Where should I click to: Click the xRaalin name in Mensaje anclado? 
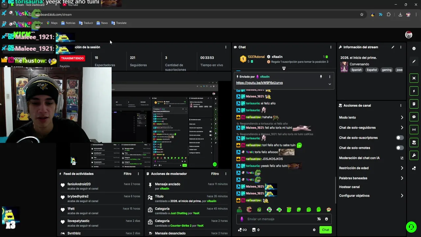tap(164, 189)
